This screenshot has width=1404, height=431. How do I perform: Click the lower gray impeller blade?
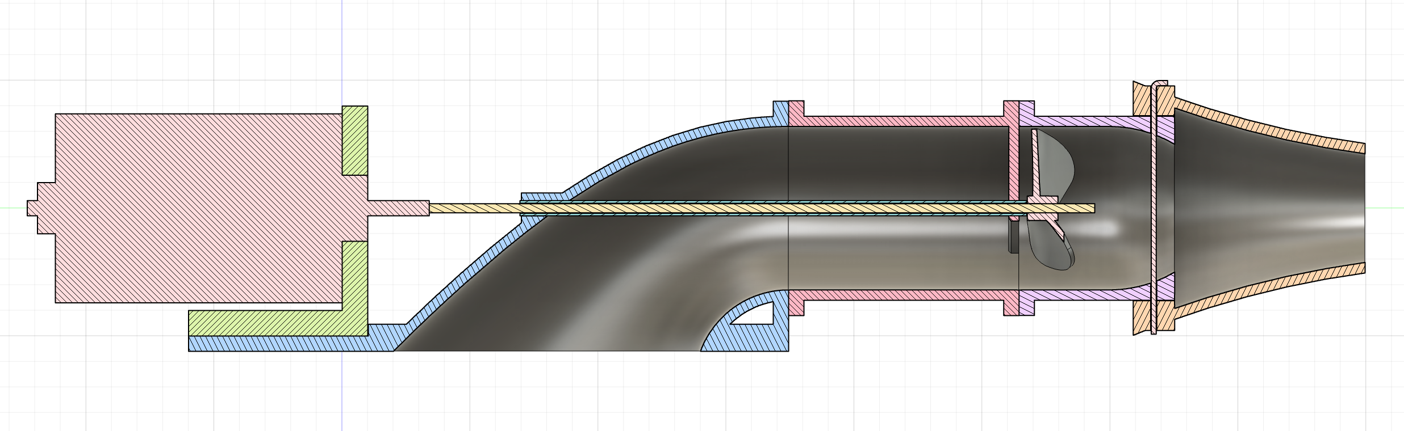[1051, 250]
